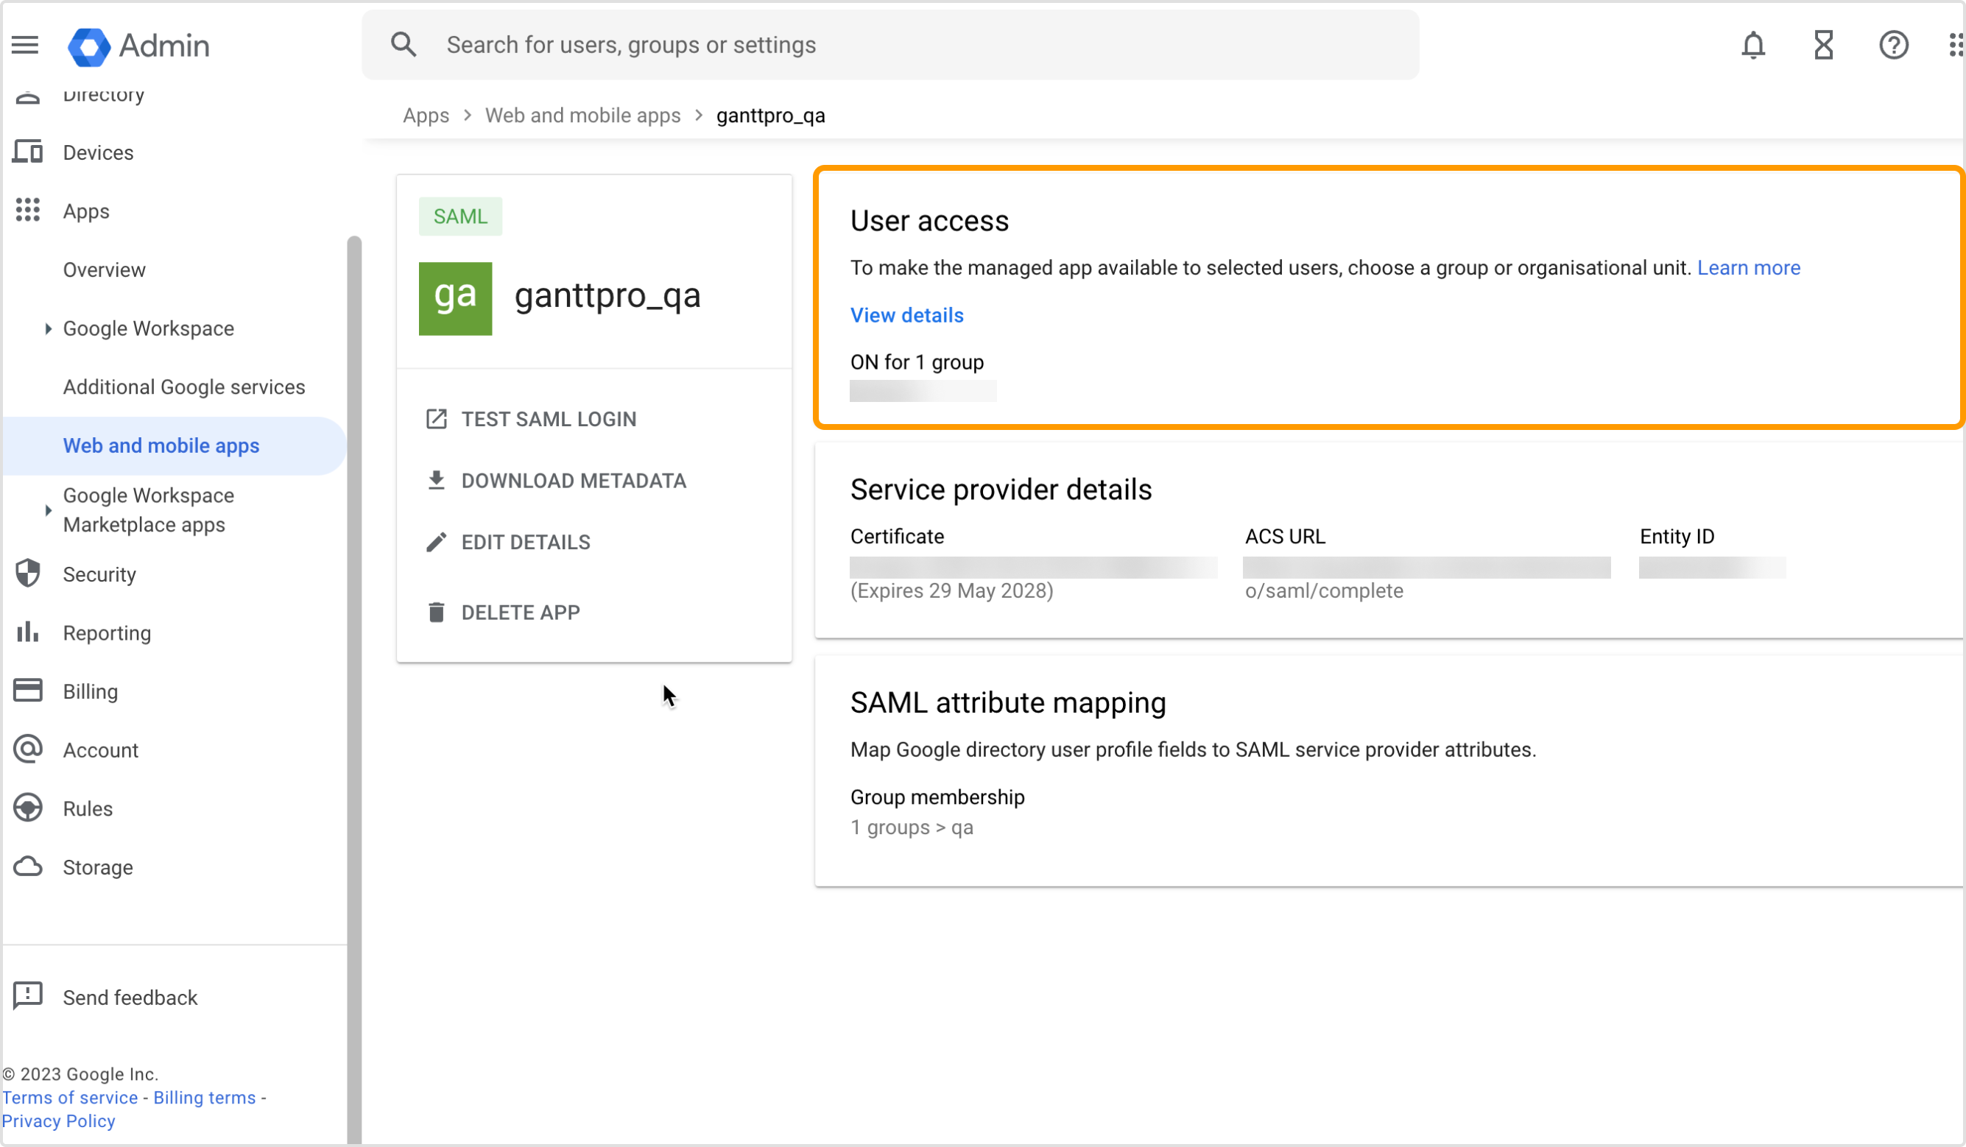The height and width of the screenshot is (1147, 1966).
Task: Click the edit details pencil icon
Action: click(436, 543)
